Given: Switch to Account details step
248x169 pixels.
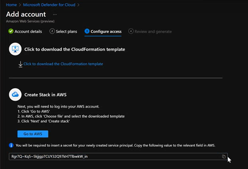Looking at the screenshot, I should 28,31.
